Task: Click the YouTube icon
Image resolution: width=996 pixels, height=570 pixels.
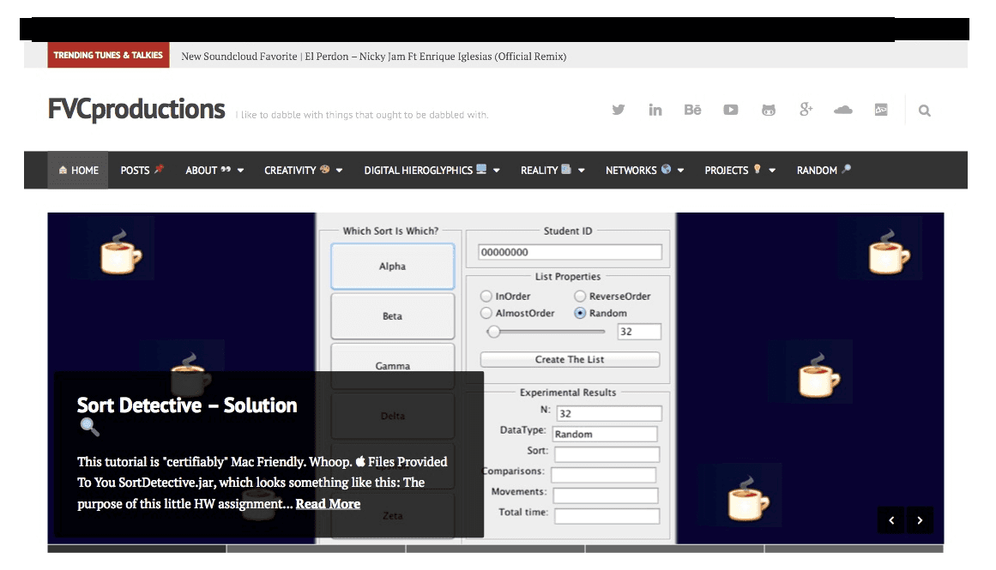Action: [x=730, y=110]
